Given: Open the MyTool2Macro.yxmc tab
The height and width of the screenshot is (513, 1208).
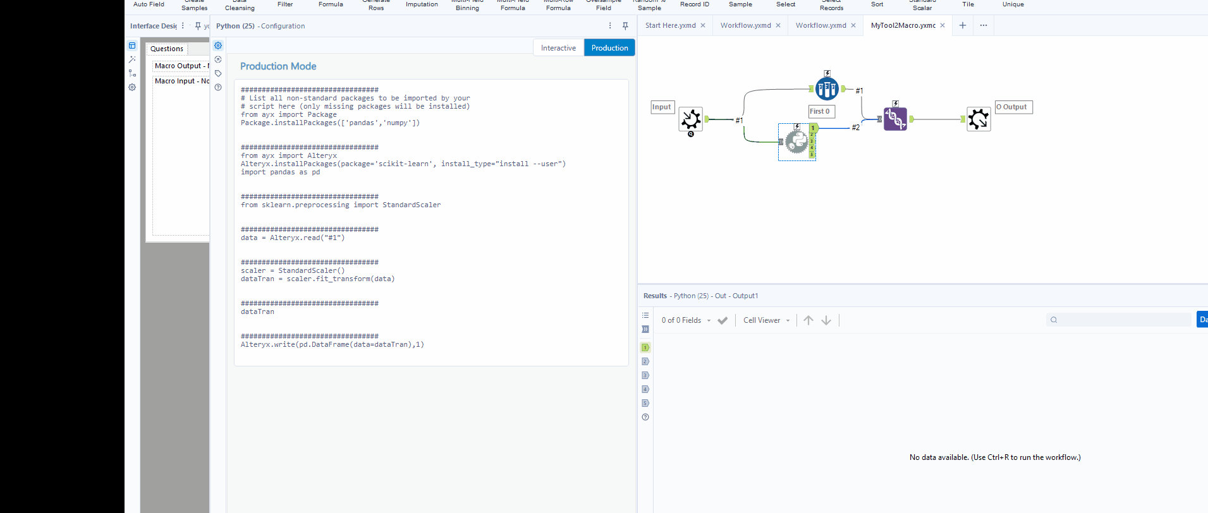Looking at the screenshot, I should [903, 25].
